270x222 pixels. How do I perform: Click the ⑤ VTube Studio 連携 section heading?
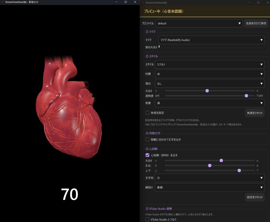(158, 209)
